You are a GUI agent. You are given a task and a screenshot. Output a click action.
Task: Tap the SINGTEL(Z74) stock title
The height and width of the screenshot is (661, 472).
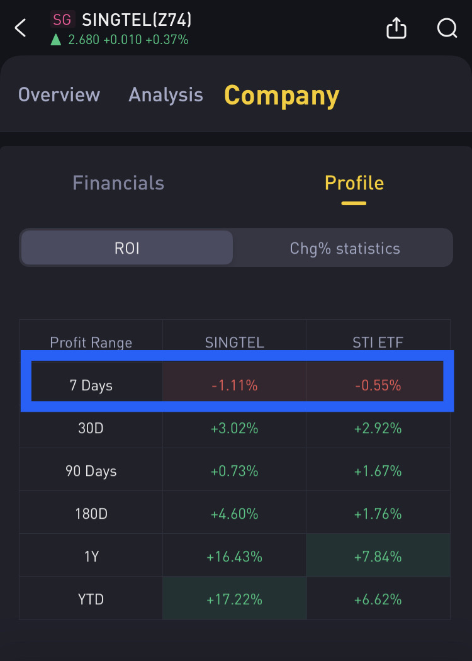click(137, 20)
